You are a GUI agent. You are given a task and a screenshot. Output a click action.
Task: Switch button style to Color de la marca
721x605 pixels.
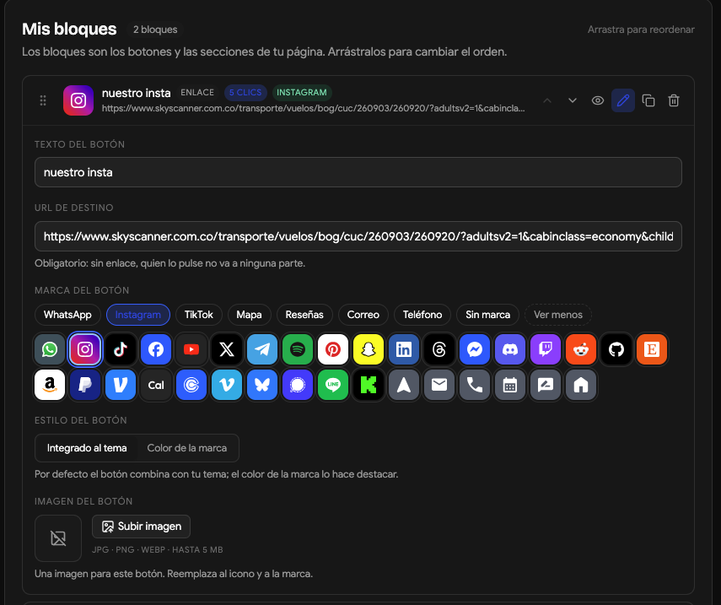(187, 448)
